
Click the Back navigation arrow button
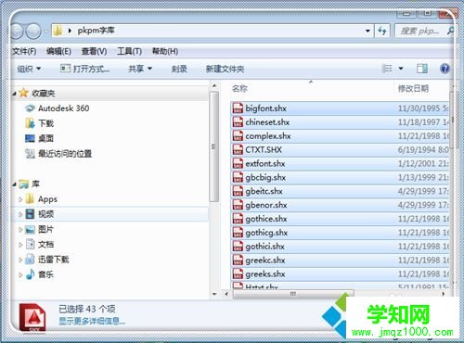click(x=17, y=31)
